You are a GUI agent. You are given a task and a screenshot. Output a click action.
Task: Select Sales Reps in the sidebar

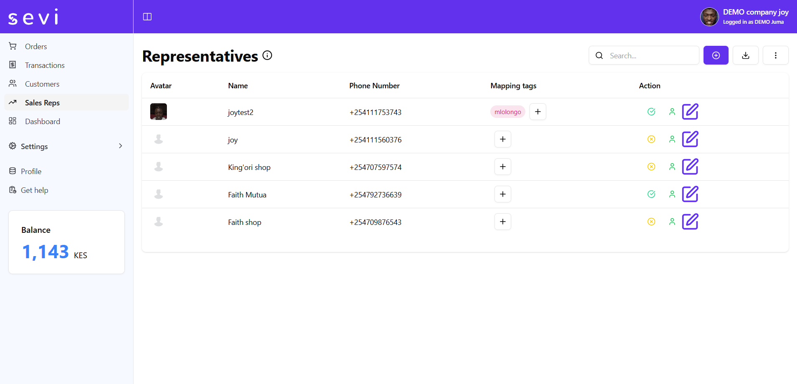click(43, 102)
